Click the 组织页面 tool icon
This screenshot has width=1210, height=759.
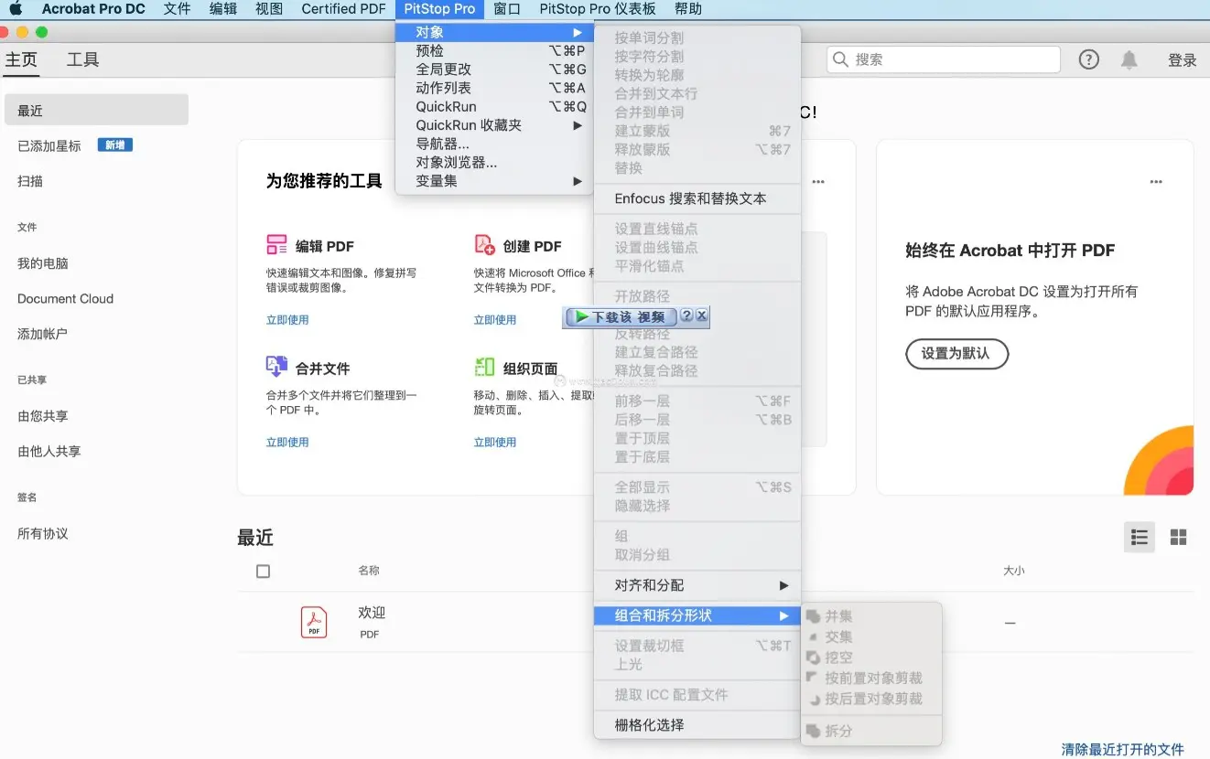(x=484, y=367)
